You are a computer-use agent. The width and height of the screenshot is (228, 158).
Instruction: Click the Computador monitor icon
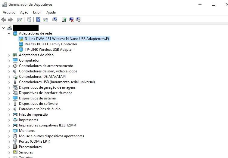pos(15,60)
